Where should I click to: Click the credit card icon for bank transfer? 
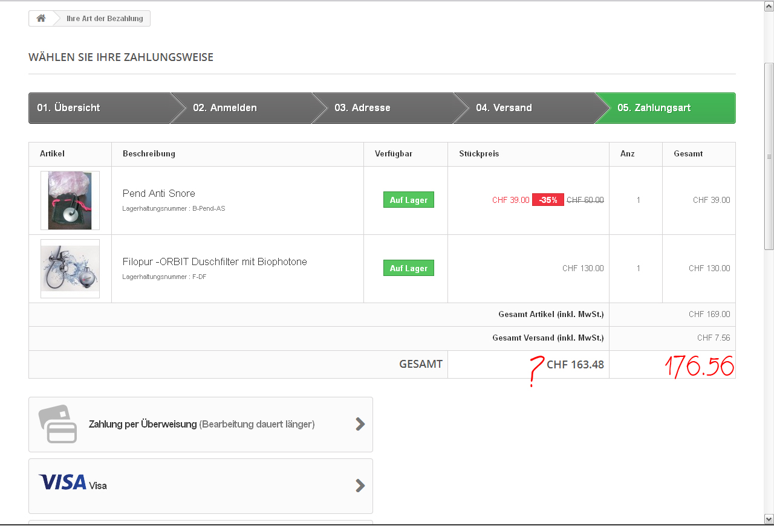point(58,424)
